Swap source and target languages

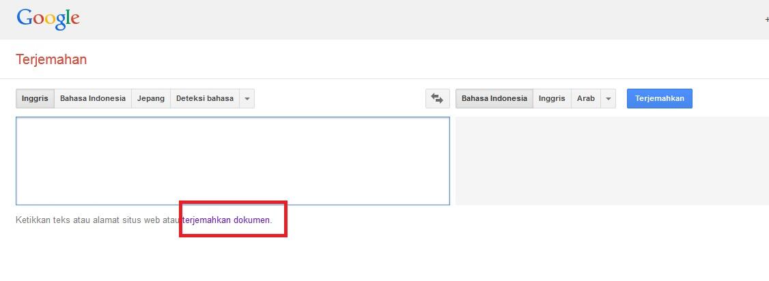coord(438,98)
